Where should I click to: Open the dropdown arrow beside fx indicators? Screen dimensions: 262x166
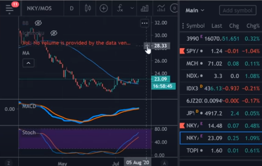tap(132, 8)
